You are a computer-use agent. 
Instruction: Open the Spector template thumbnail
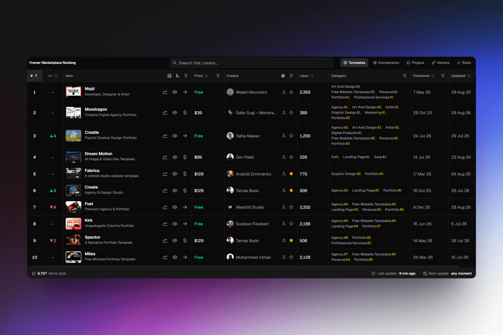tap(73, 240)
